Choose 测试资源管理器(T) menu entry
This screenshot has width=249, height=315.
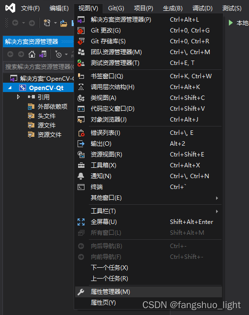pos(148,63)
